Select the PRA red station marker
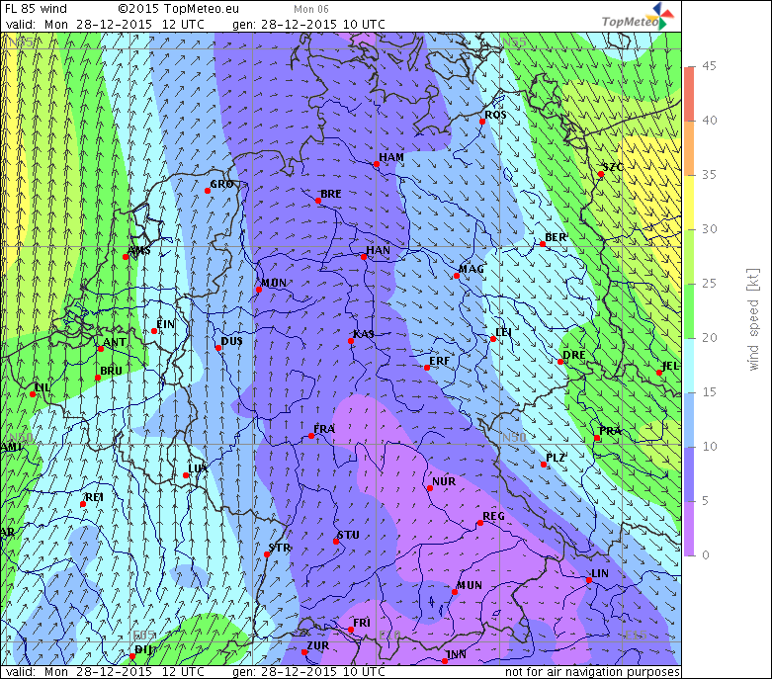The height and width of the screenshot is (679, 772). click(x=597, y=438)
